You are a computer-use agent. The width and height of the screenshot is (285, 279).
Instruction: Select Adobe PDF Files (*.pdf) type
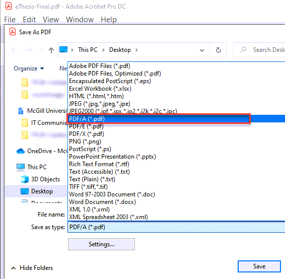pyautogui.click(x=100, y=66)
